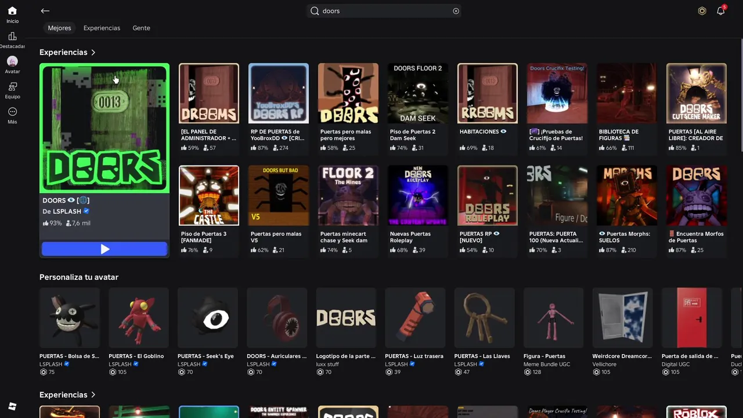Click DOORS title text of featured game
Screen dimensions: 743x418
(54, 200)
